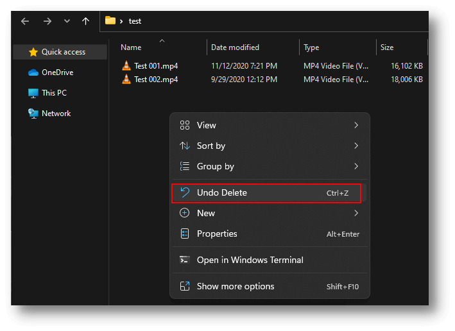
Task: Select the file Test 001.mp4
Action: [156, 66]
